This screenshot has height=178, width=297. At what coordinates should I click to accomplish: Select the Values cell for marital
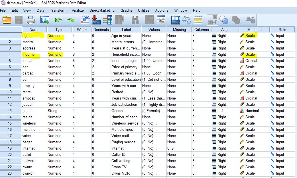click(154, 42)
